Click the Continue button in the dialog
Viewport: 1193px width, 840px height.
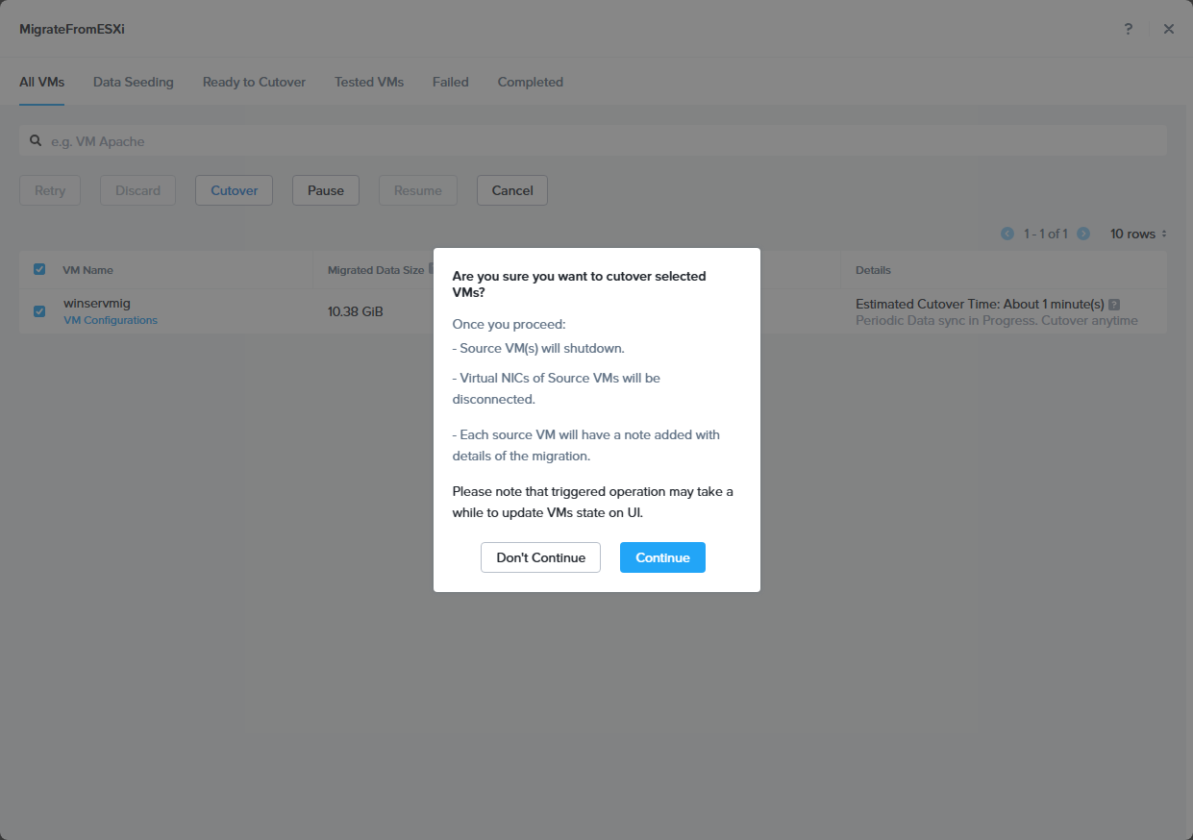(662, 557)
